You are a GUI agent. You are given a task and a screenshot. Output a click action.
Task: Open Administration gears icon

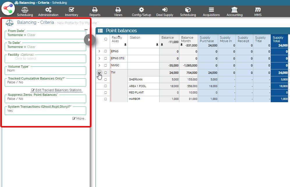click(x=48, y=10)
